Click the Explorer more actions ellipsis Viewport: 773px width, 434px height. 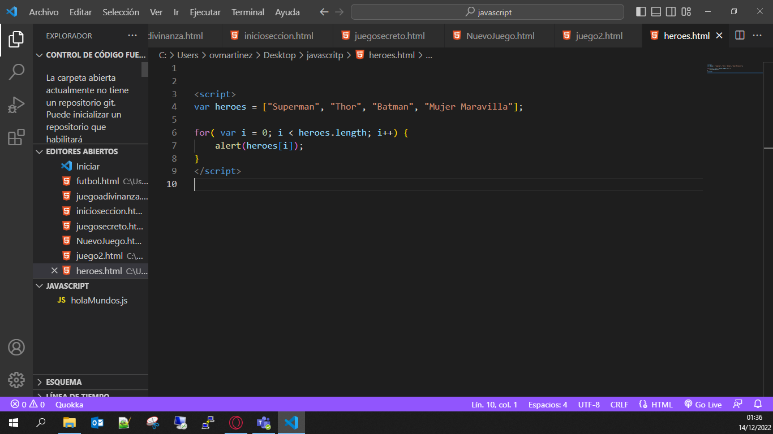click(x=132, y=36)
